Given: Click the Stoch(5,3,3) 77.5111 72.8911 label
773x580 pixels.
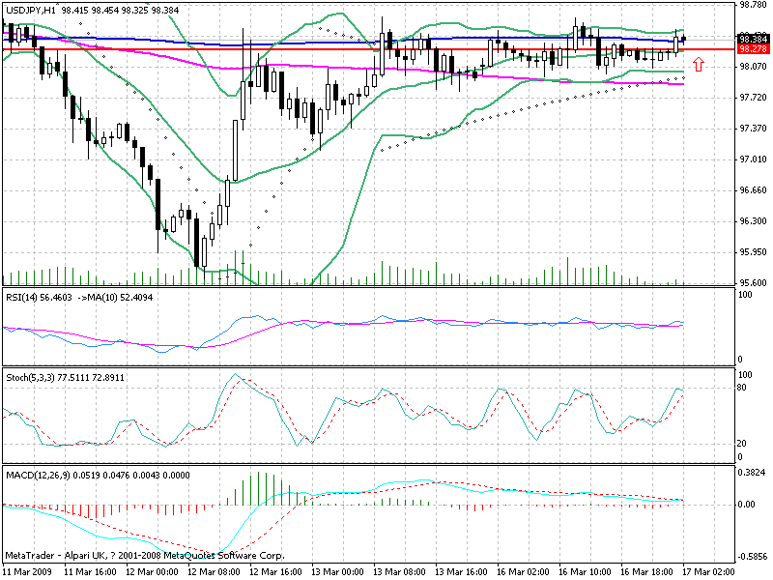Looking at the screenshot, I should 65,377.
